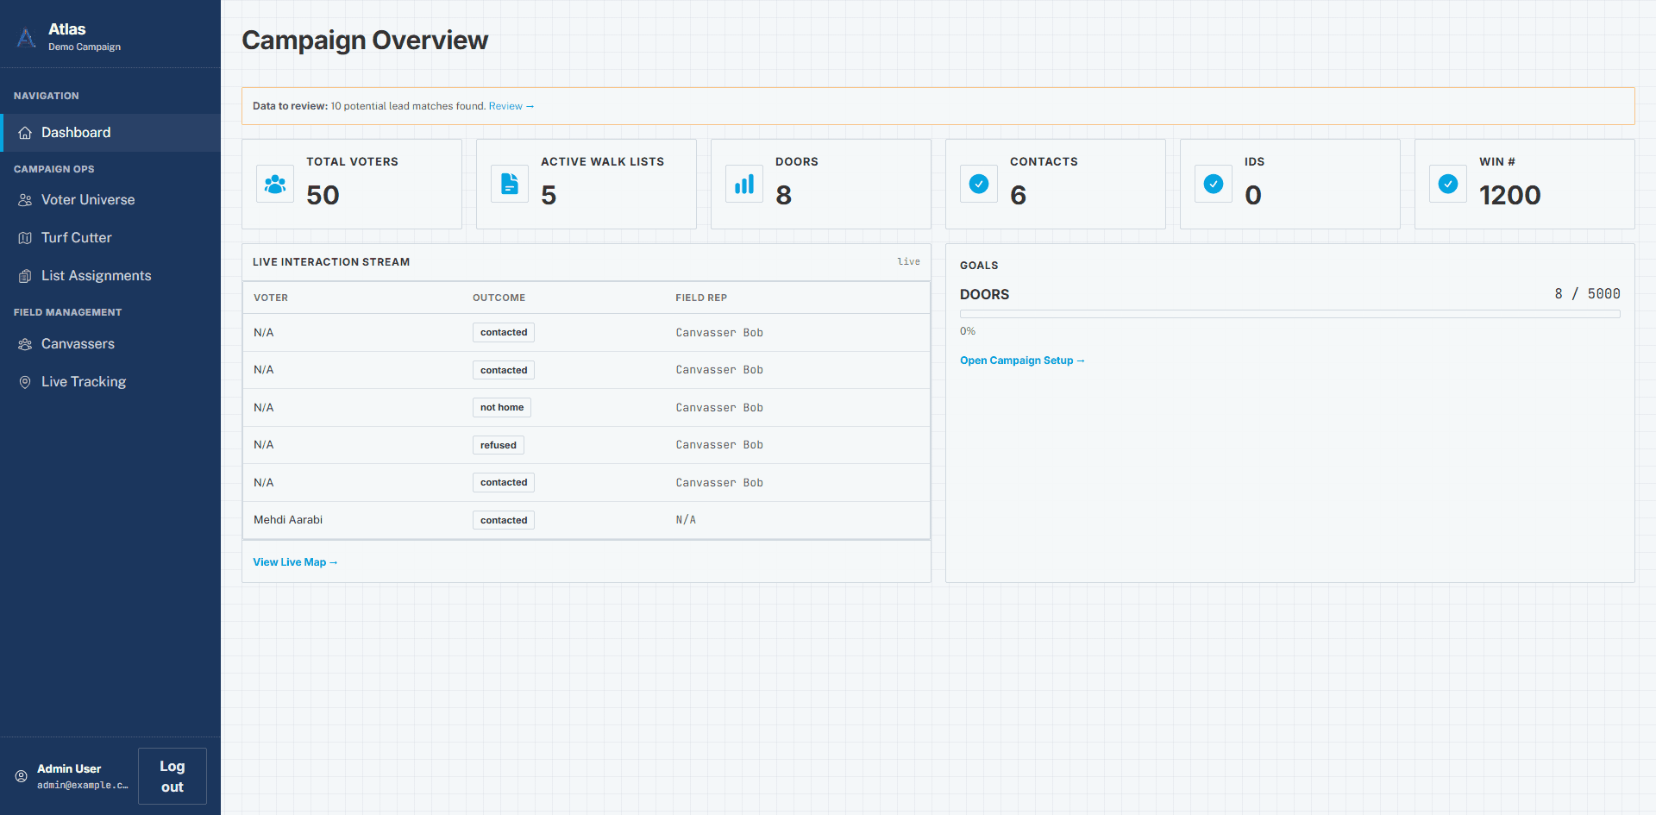This screenshot has height=815, width=1656.
Task: Open the View Live Map link
Action: coord(295,562)
